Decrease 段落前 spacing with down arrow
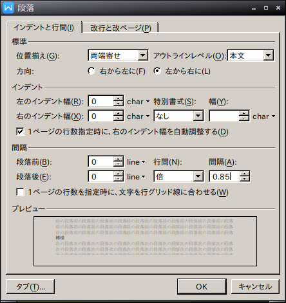The height and width of the screenshot is (303, 286). point(119,164)
